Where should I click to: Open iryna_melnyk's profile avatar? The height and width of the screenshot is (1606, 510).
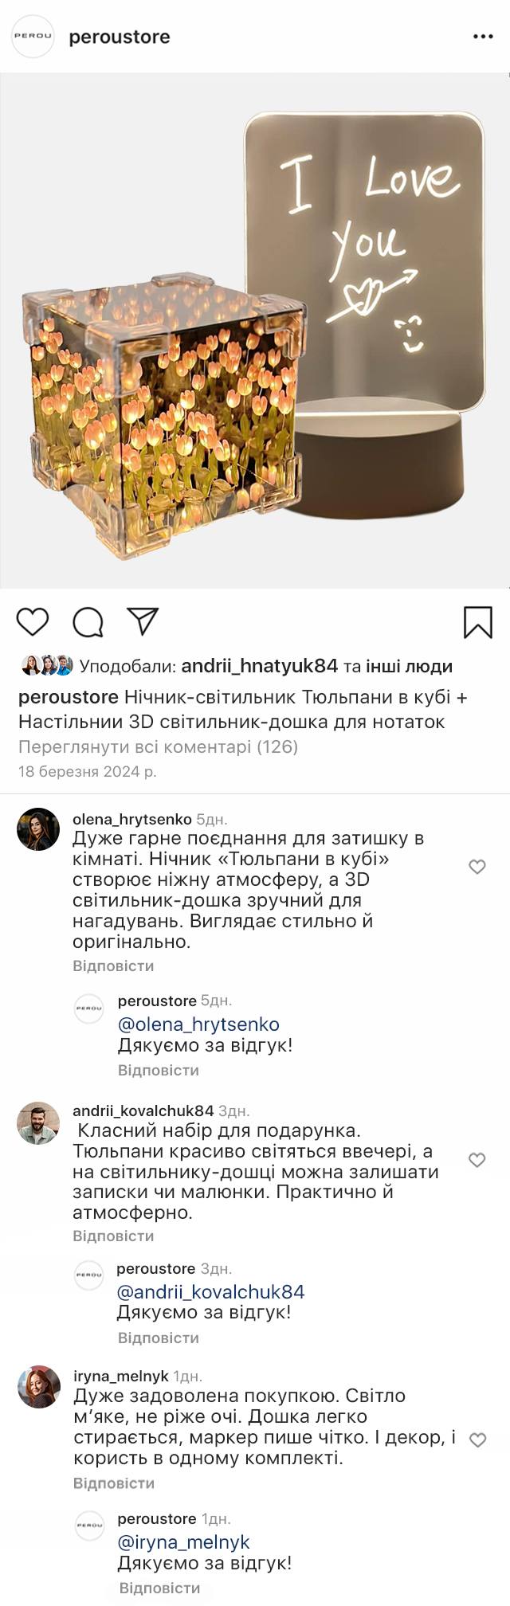point(39,1387)
